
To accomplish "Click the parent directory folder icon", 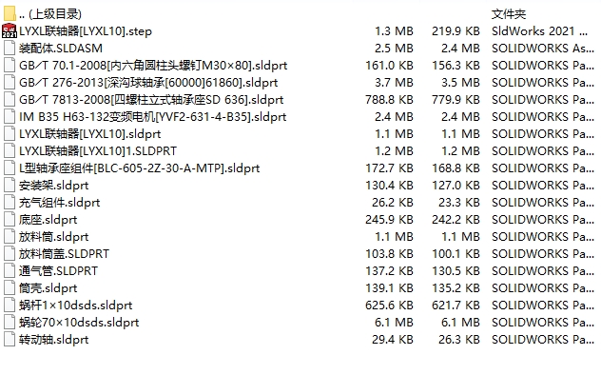I will click(x=10, y=14).
